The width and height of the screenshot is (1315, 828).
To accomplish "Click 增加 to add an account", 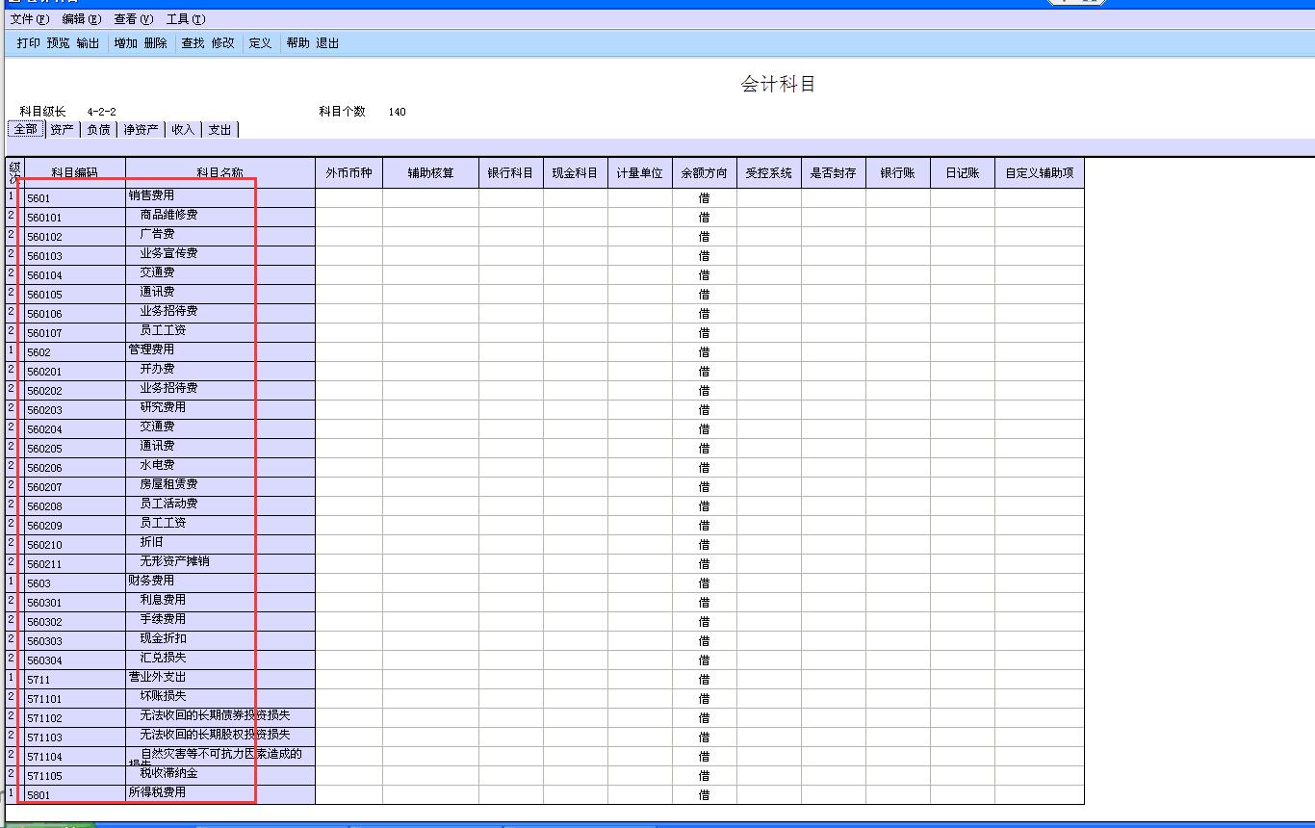I will click(125, 43).
